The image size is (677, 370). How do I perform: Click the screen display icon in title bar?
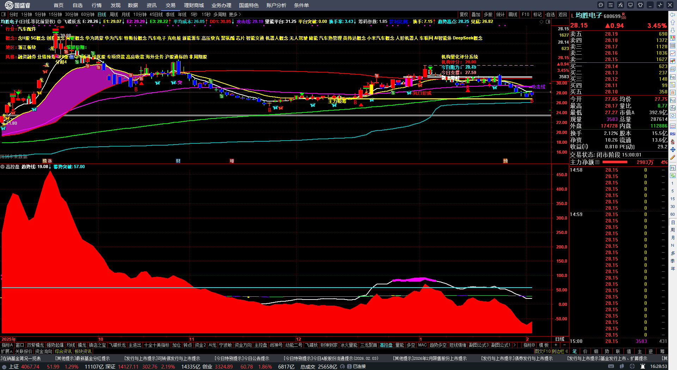coord(630,5)
